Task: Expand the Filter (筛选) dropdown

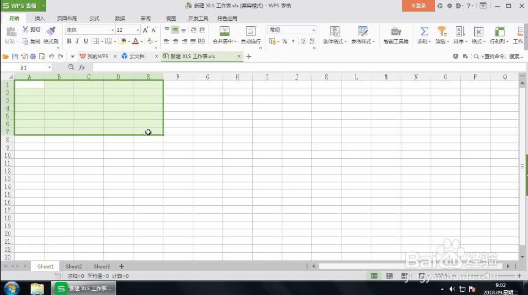Action: coord(448,42)
